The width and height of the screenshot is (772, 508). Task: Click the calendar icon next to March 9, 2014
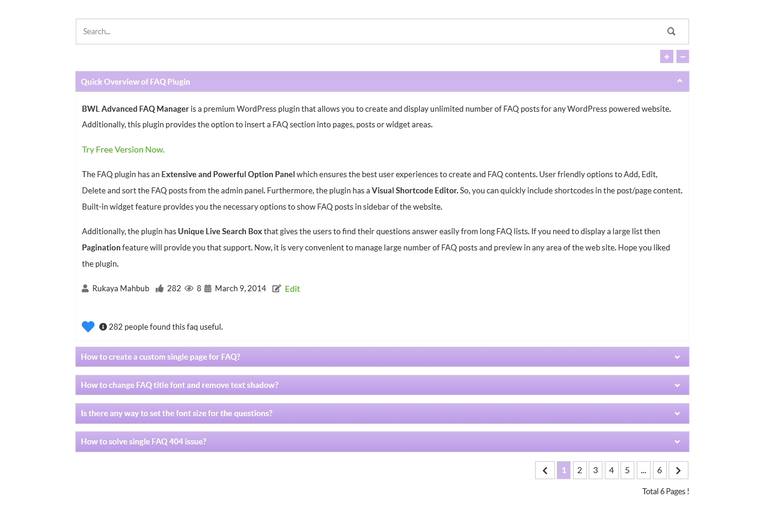pyautogui.click(x=208, y=288)
